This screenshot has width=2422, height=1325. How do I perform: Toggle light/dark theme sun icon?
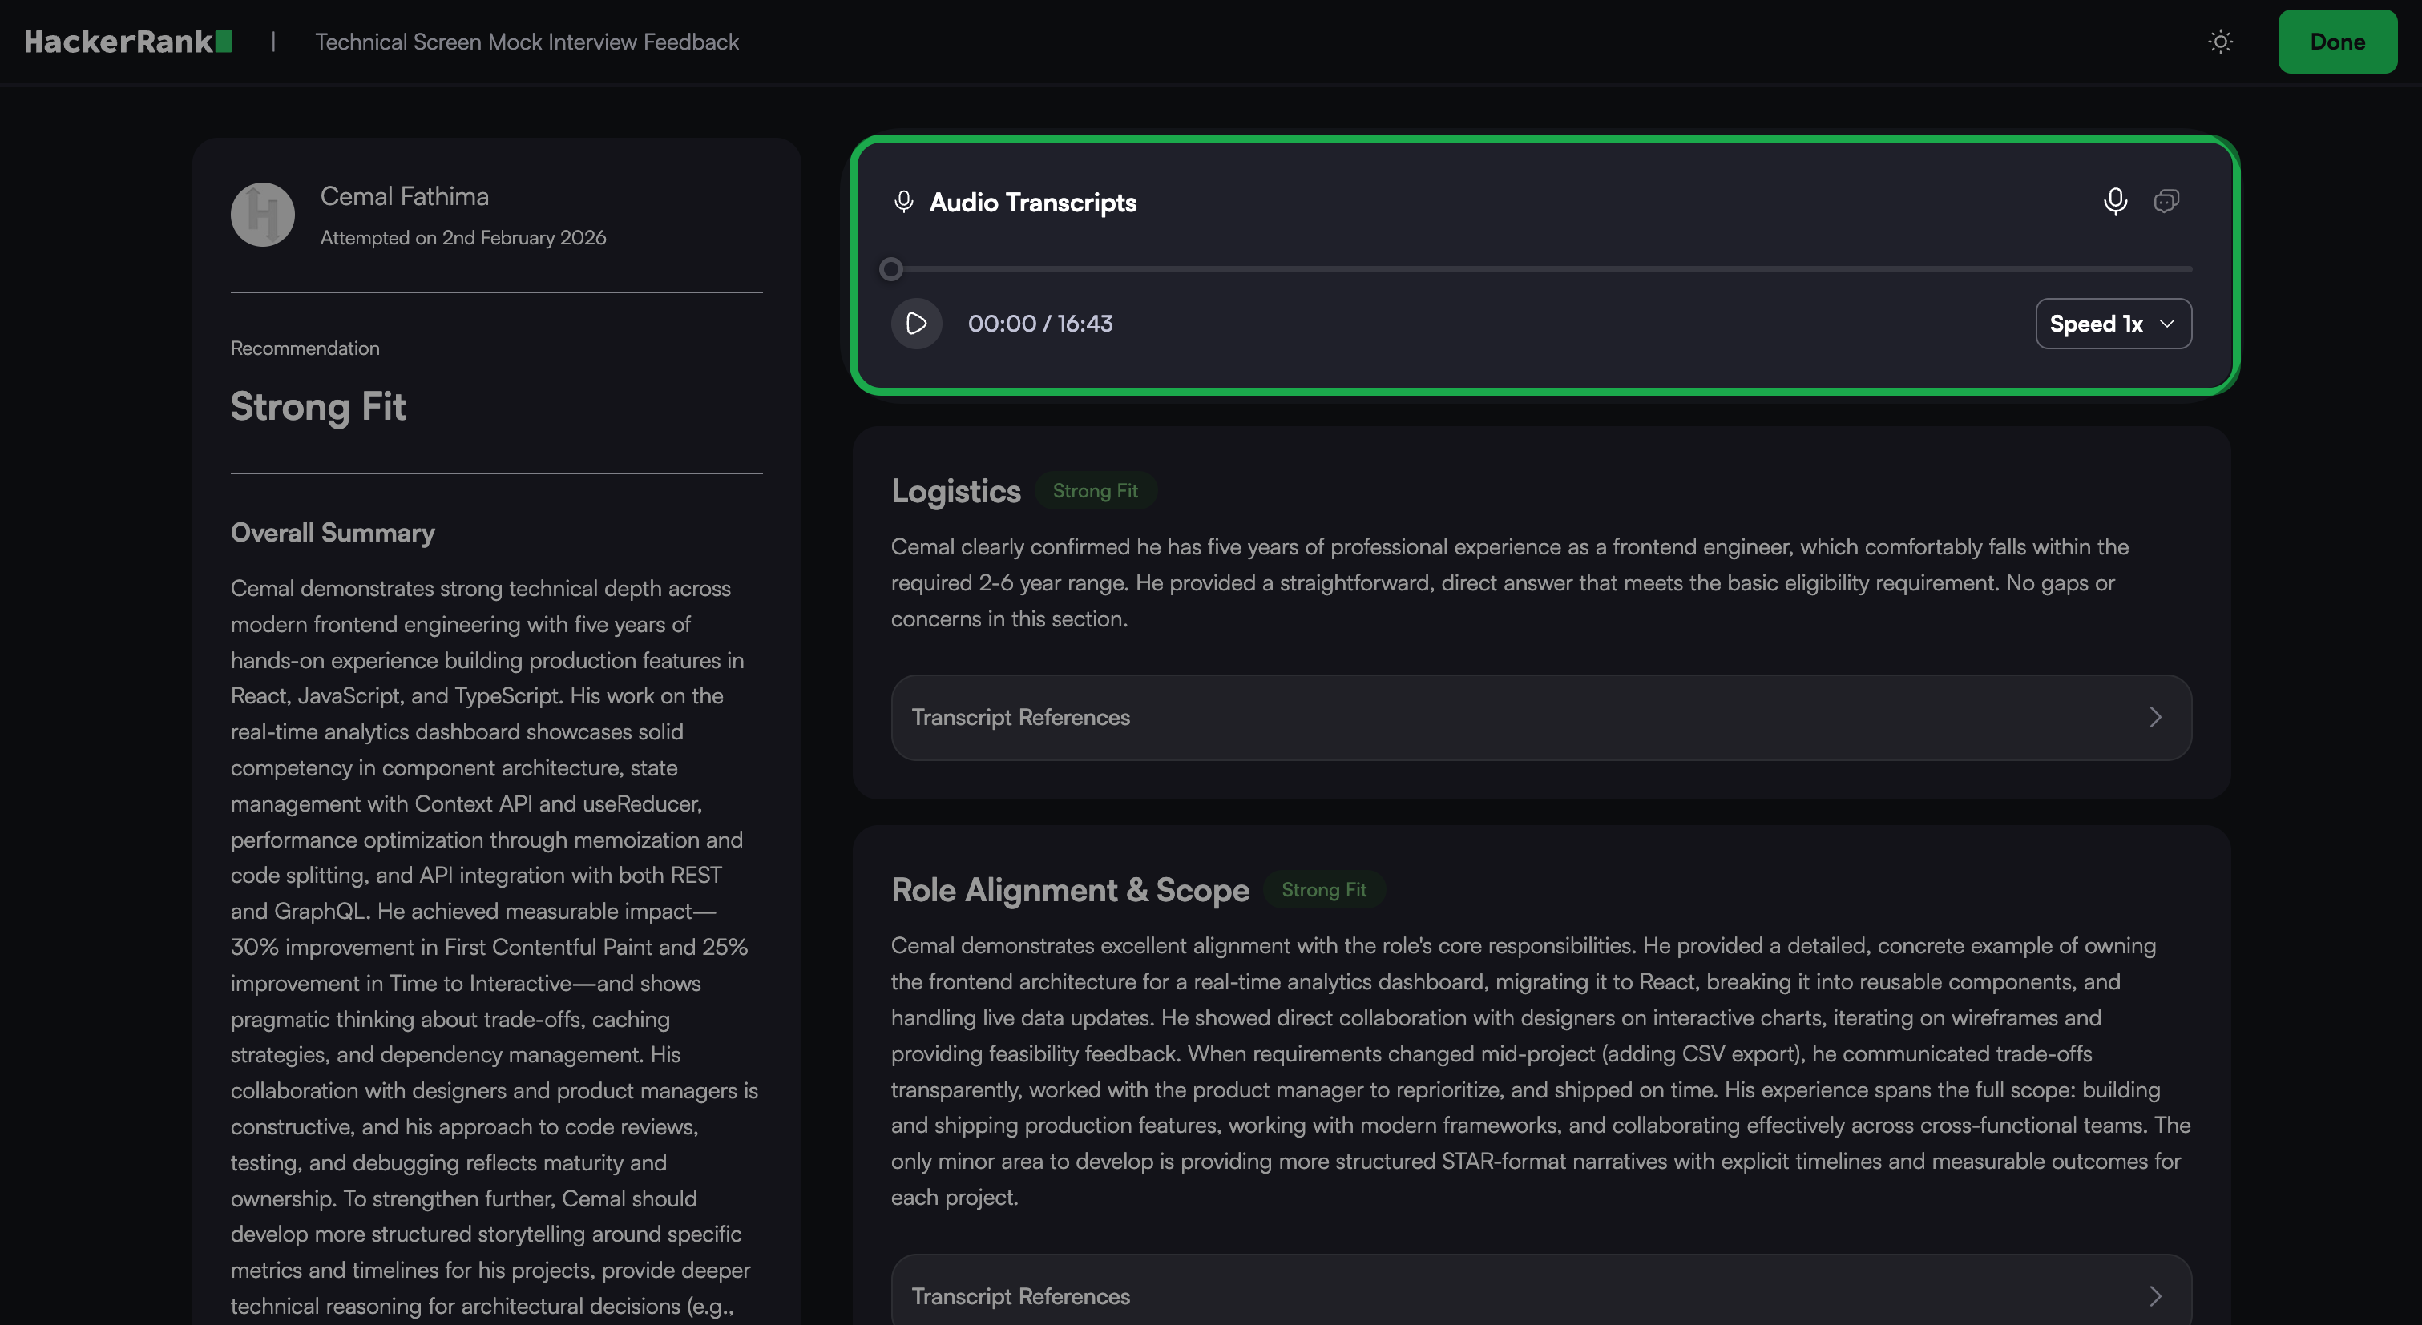[2220, 42]
